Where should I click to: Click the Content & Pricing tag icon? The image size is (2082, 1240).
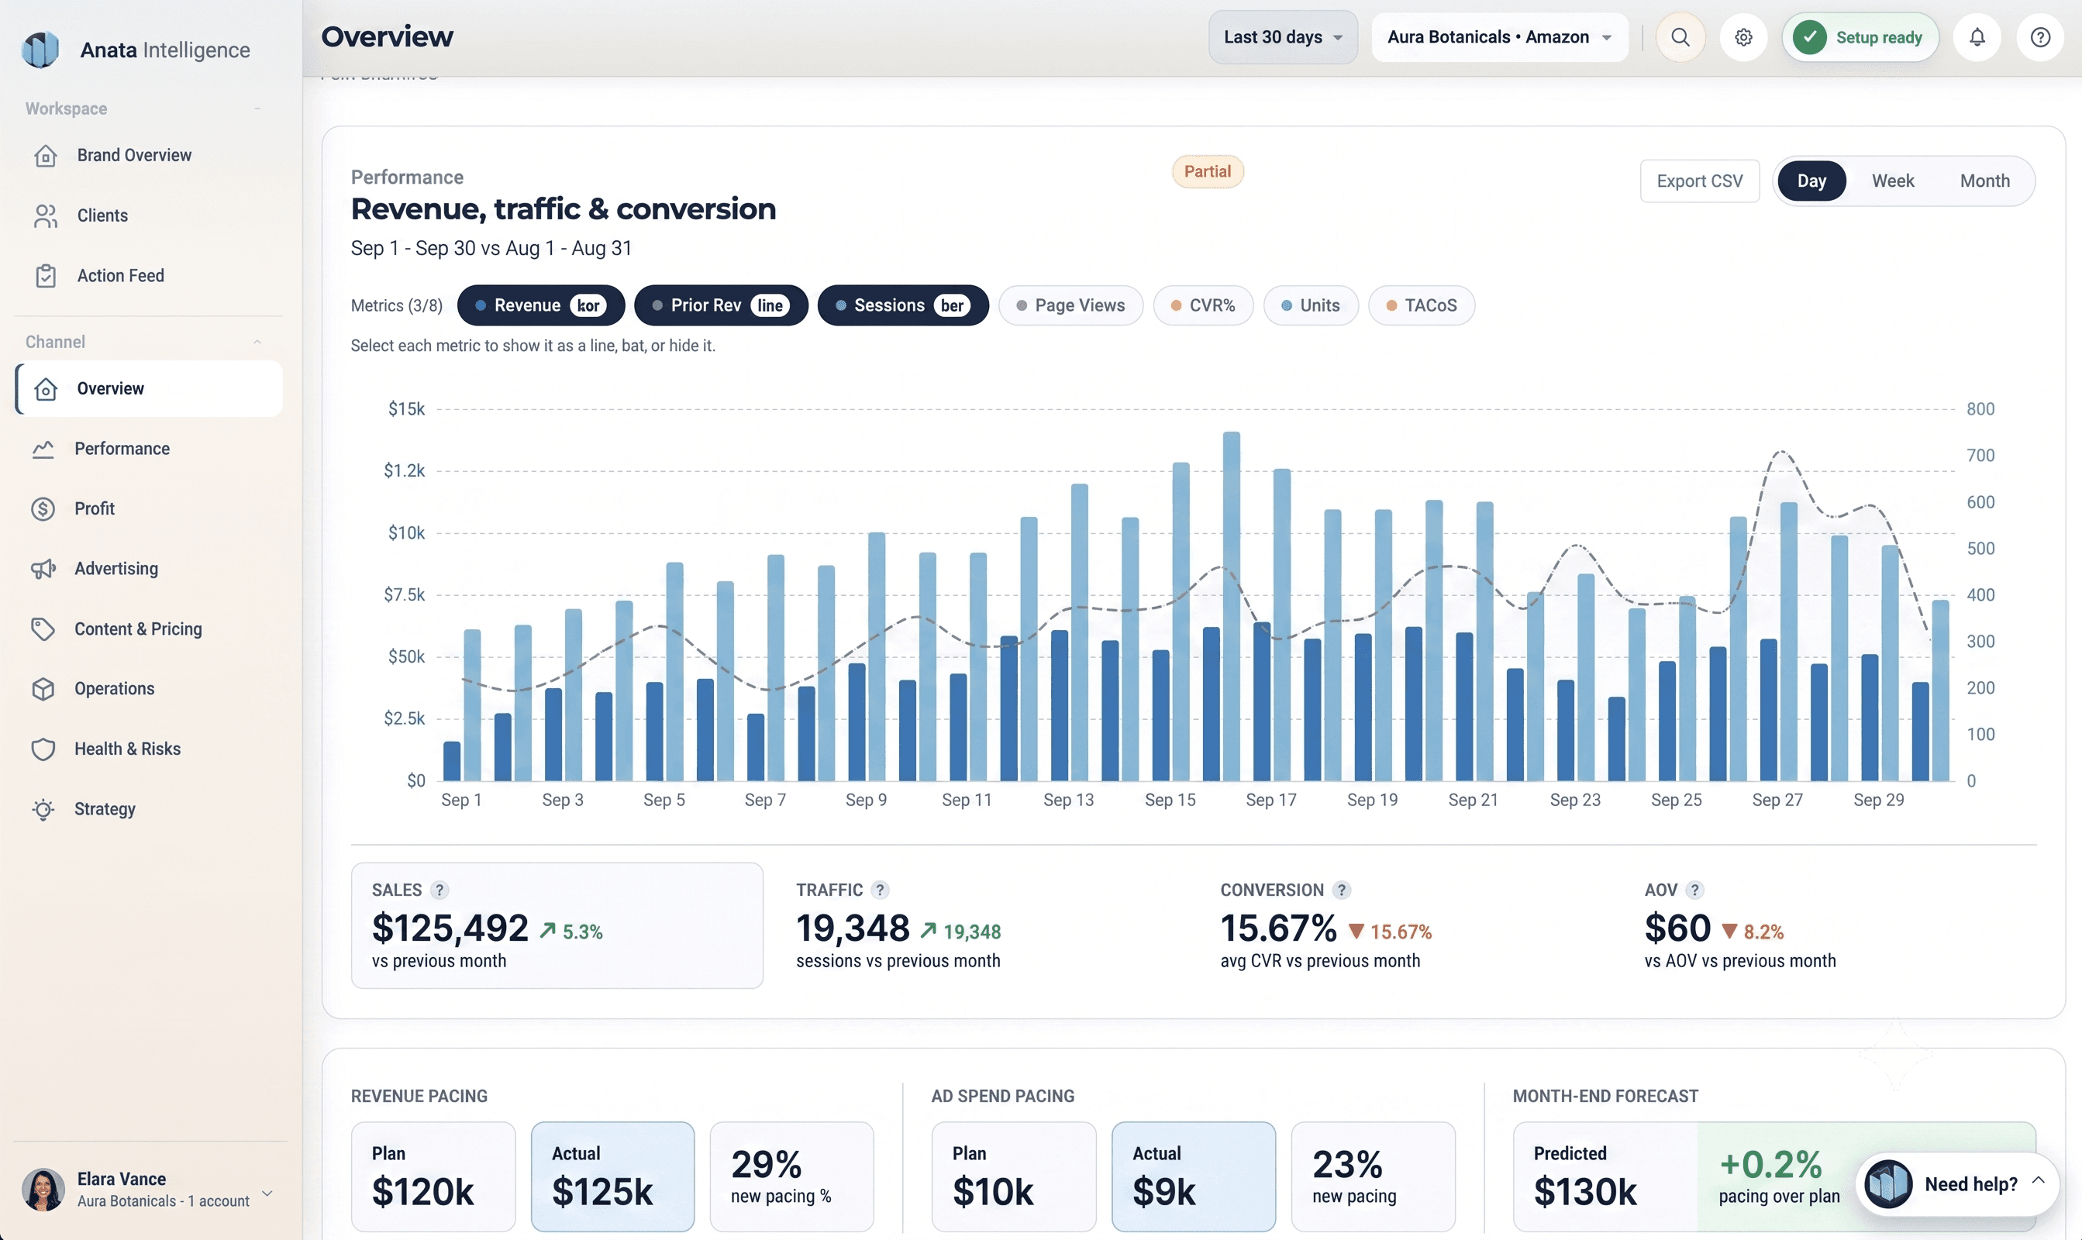pyautogui.click(x=43, y=629)
